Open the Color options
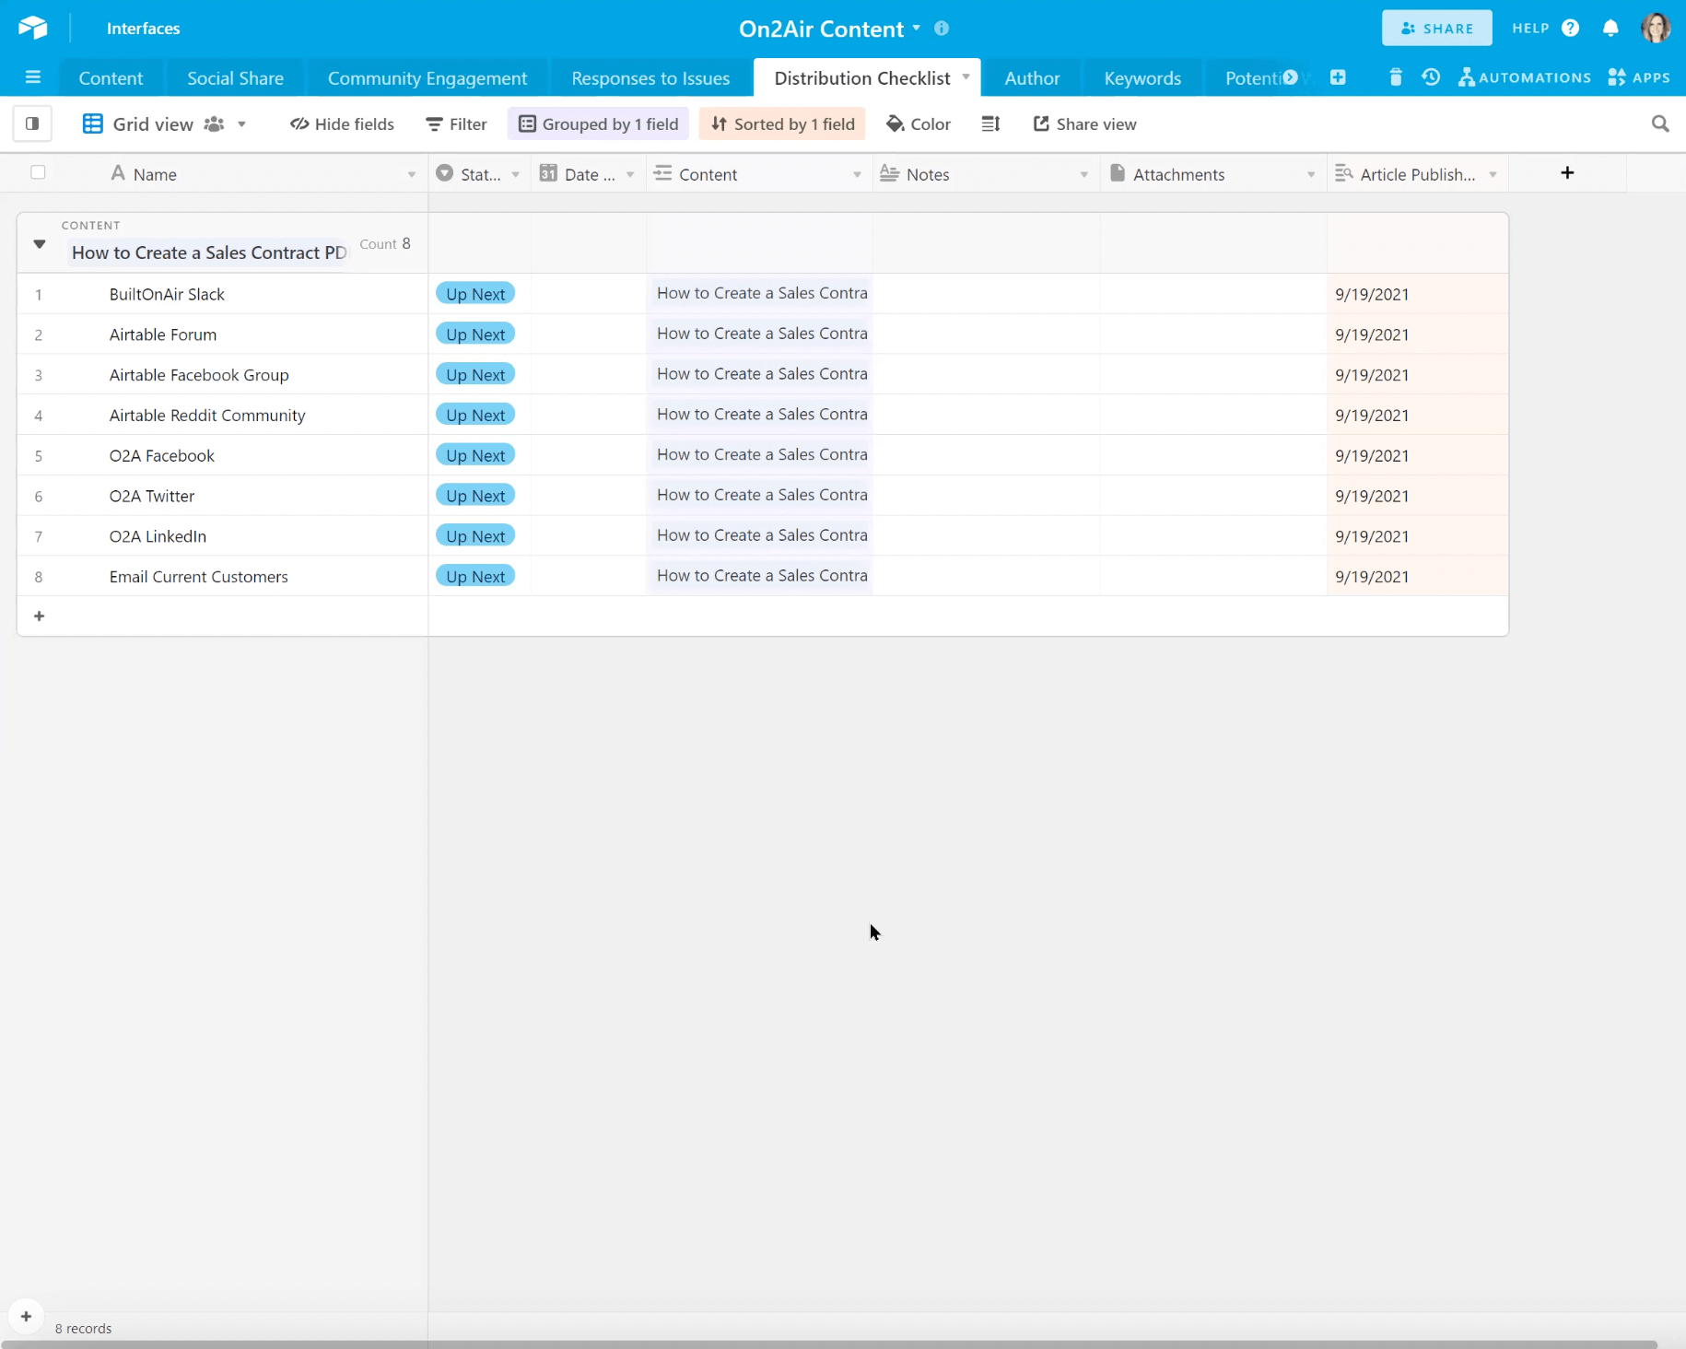The height and width of the screenshot is (1349, 1686). (919, 123)
